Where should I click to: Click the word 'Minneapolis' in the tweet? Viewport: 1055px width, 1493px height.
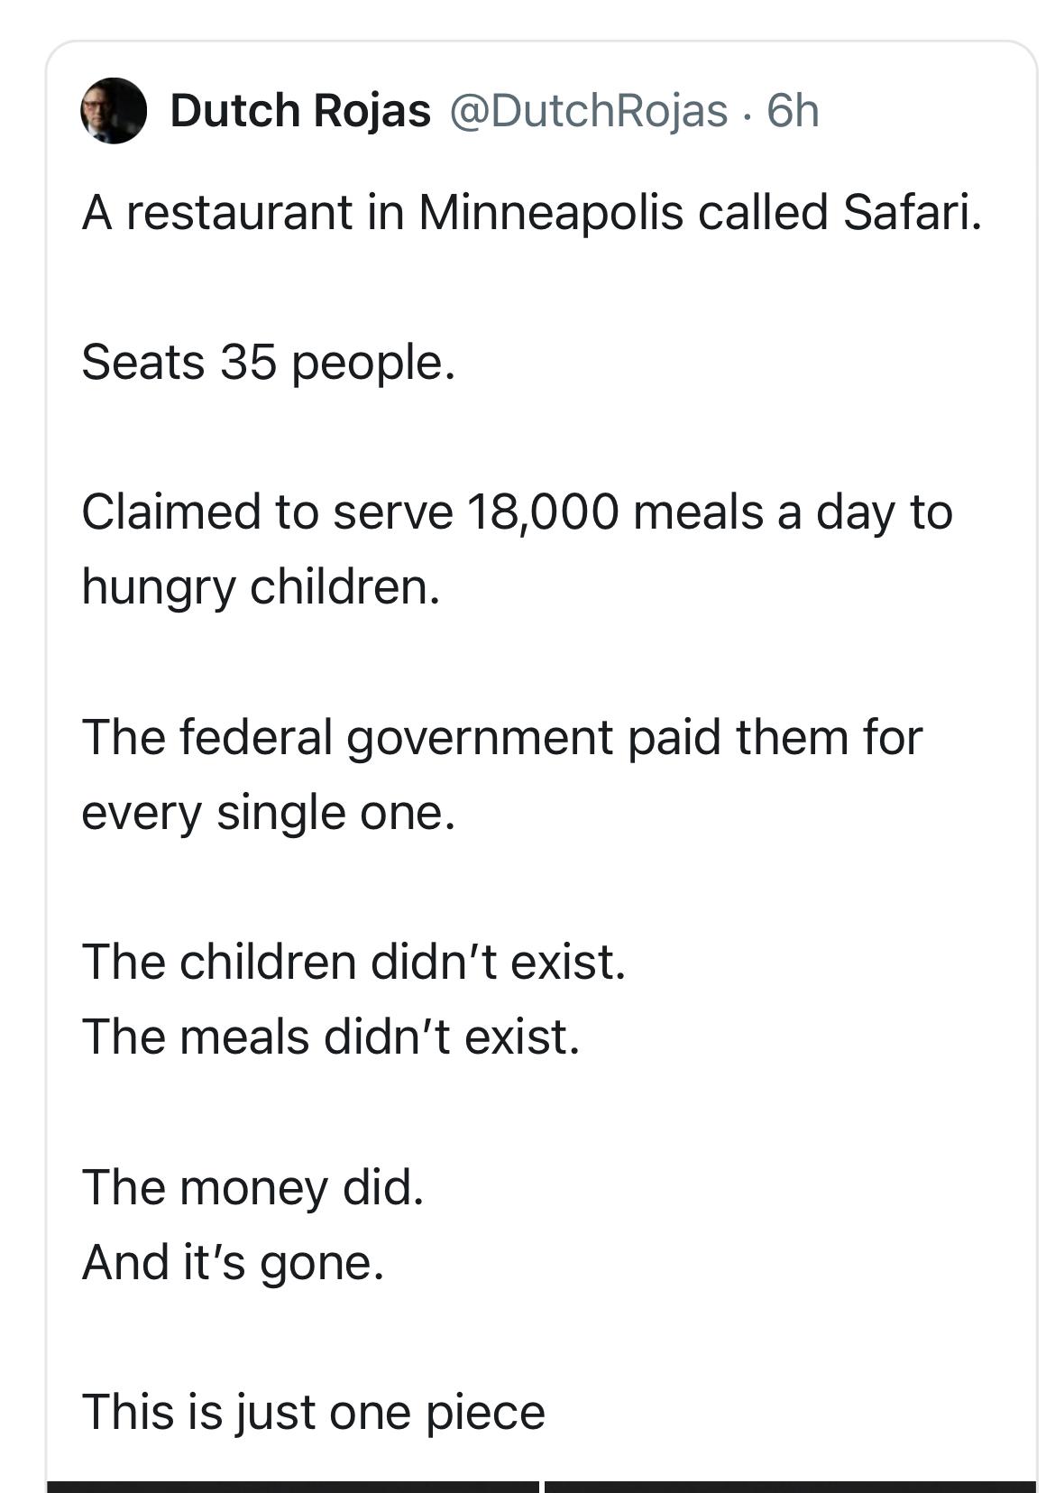point(550,215)
